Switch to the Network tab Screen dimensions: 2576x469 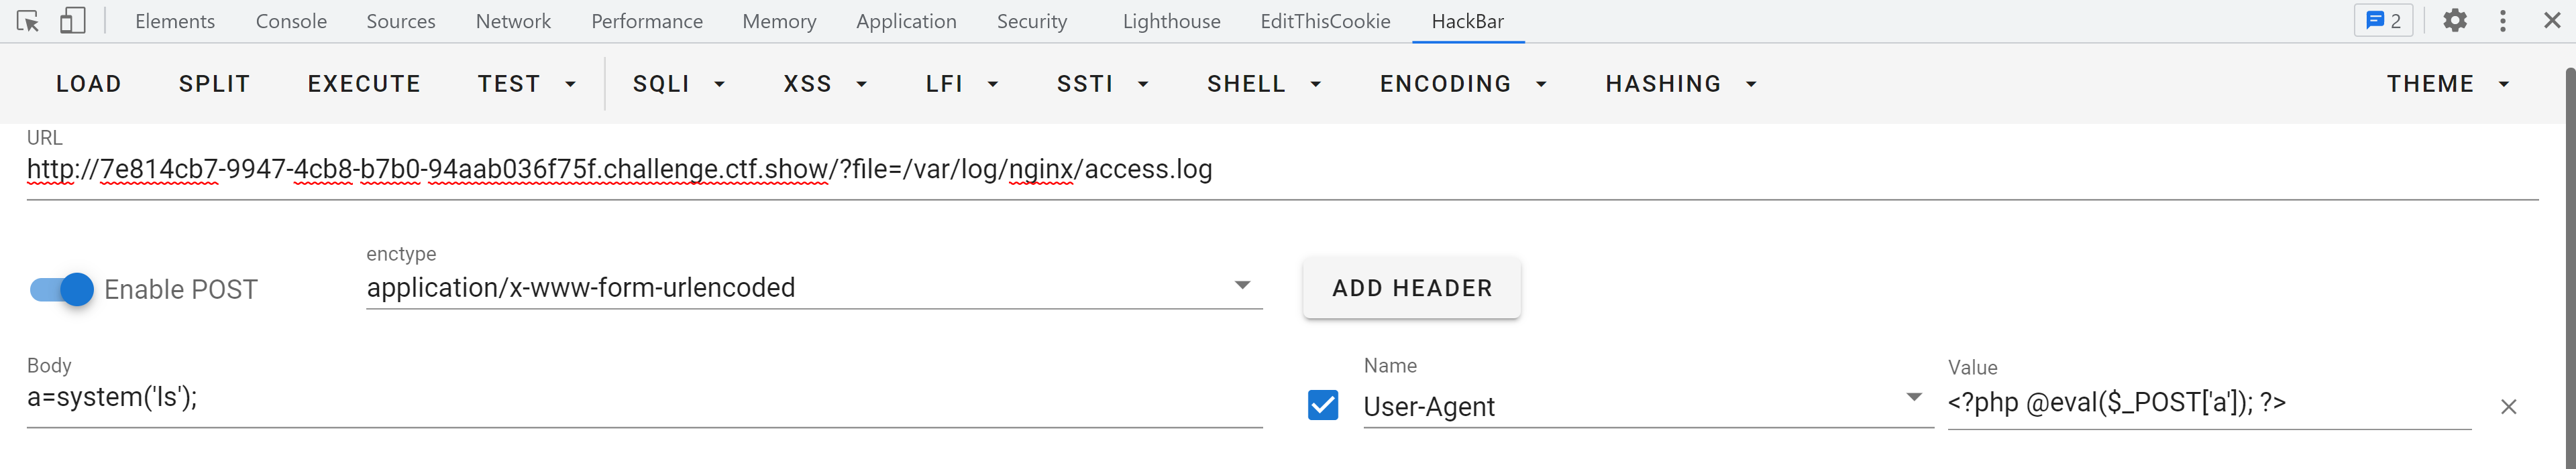point(513,21)
